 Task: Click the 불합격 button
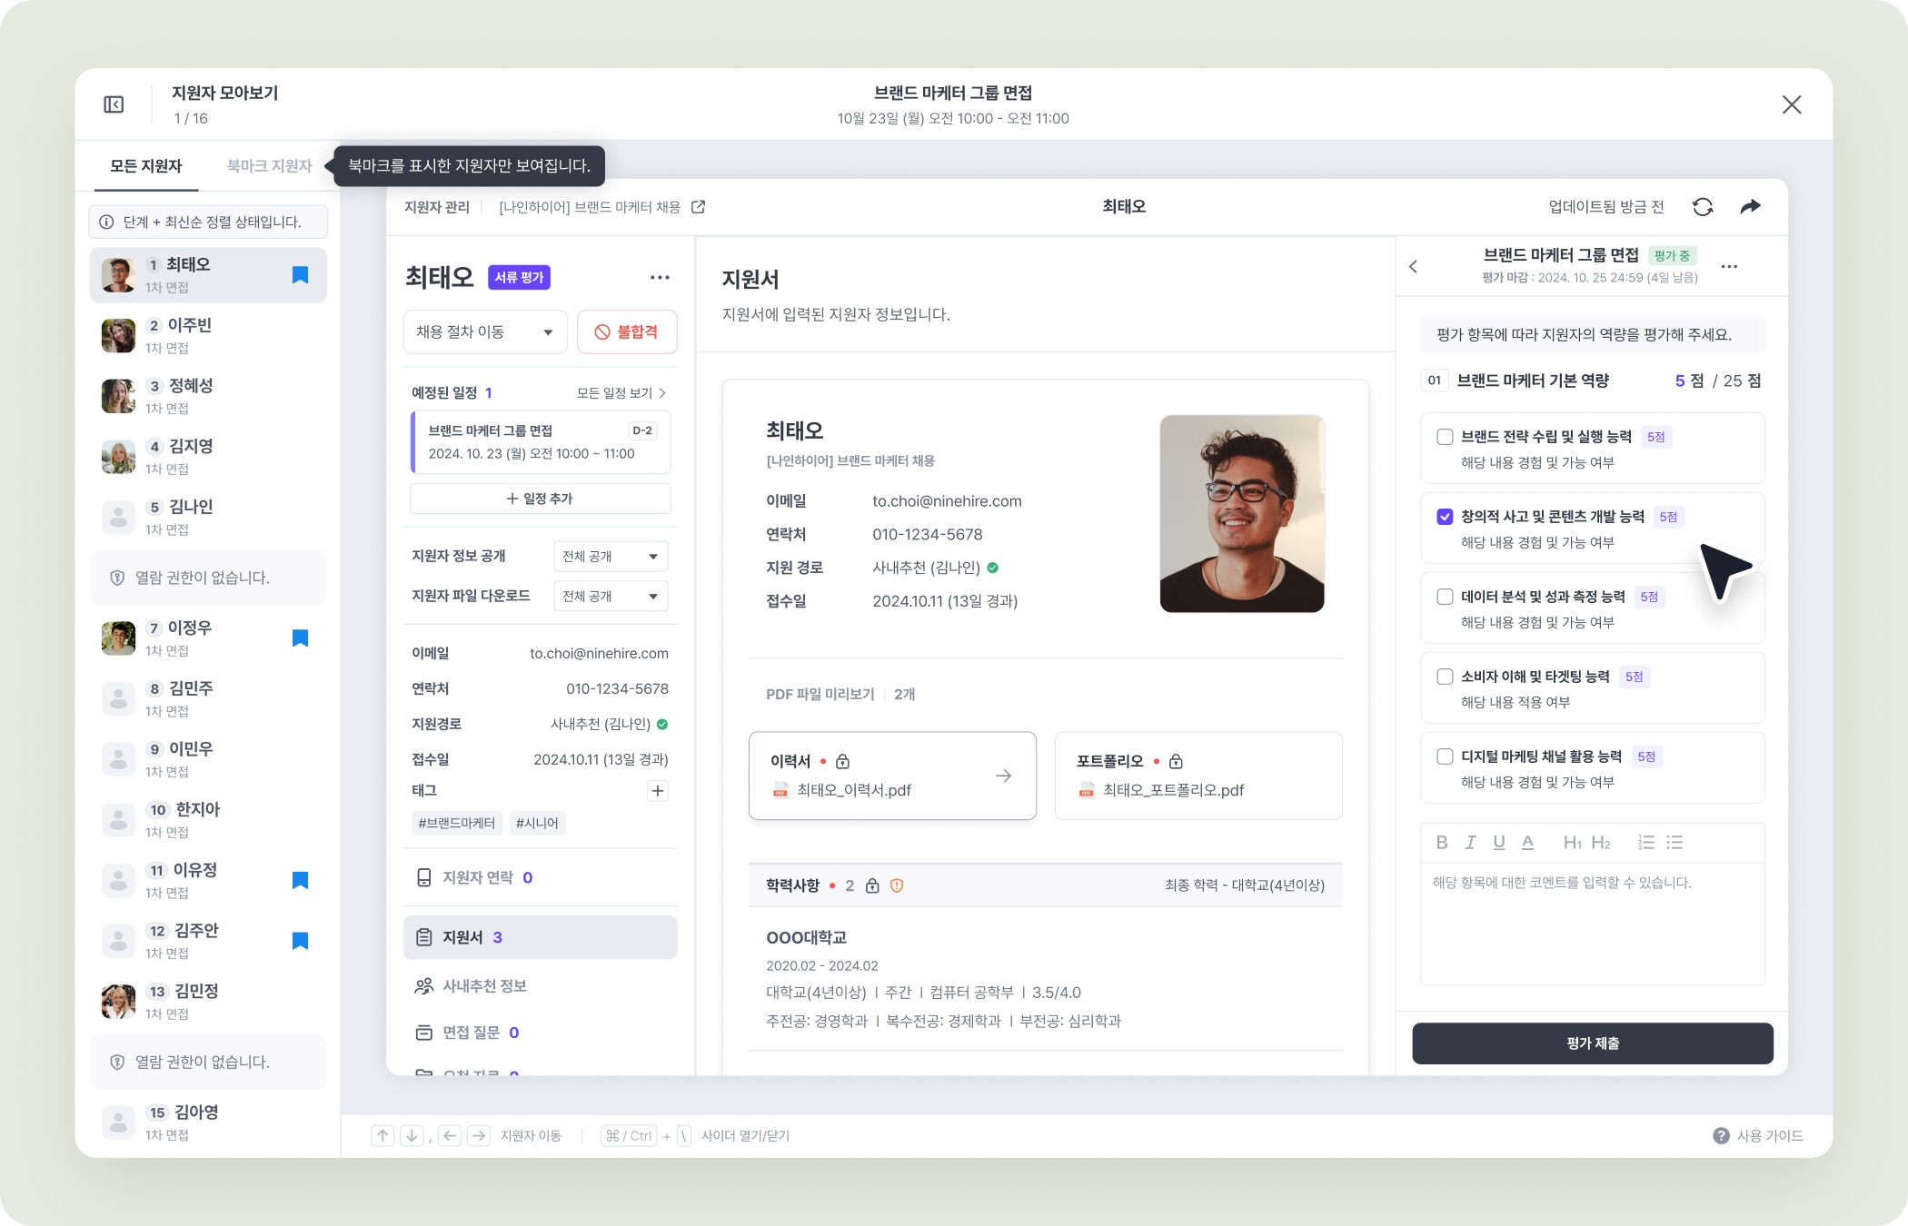pyautogui.click(x=627, y=332)
